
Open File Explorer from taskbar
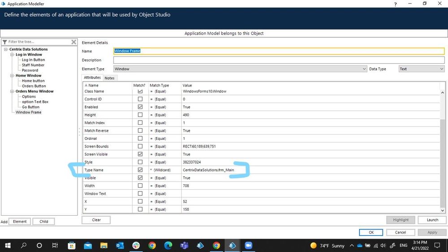104,245
